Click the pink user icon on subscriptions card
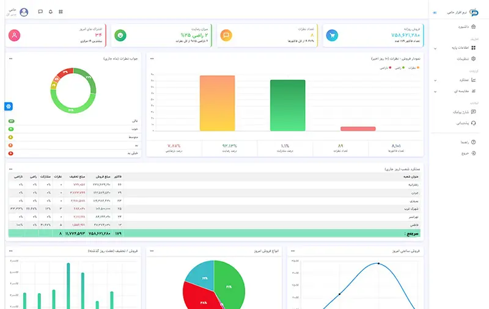This screenshot has width=489, height=309. 14,35
